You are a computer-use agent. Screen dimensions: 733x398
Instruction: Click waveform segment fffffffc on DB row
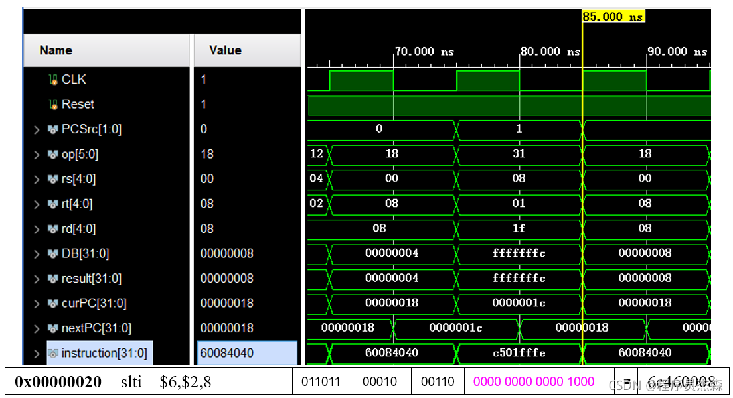click(519, 253)
